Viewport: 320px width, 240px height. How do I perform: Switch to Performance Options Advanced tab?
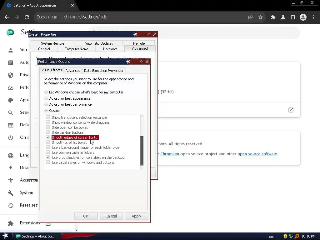73,71
